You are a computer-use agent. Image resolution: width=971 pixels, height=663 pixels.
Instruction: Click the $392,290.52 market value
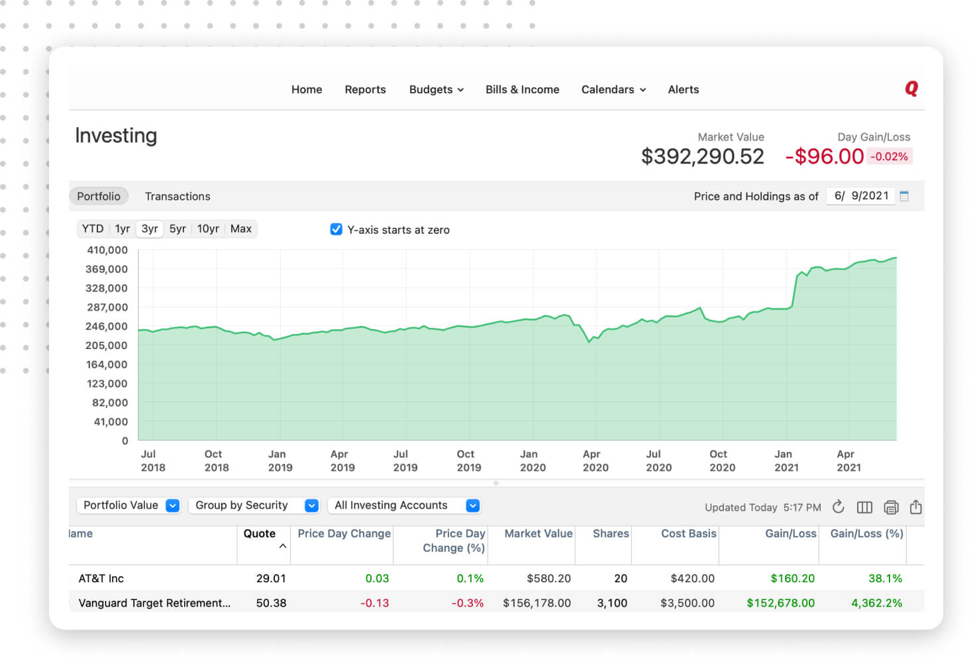coord(702,156)
